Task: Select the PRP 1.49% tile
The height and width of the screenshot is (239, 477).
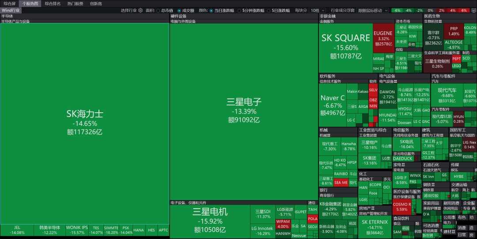Action: [454, 31]
